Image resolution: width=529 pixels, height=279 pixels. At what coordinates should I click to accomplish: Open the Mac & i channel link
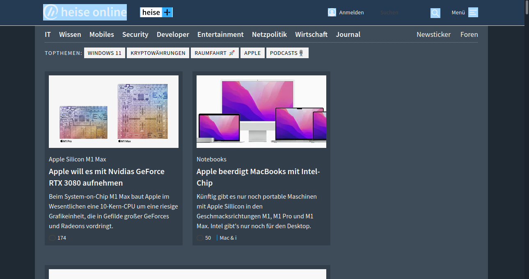click(228, 238)
